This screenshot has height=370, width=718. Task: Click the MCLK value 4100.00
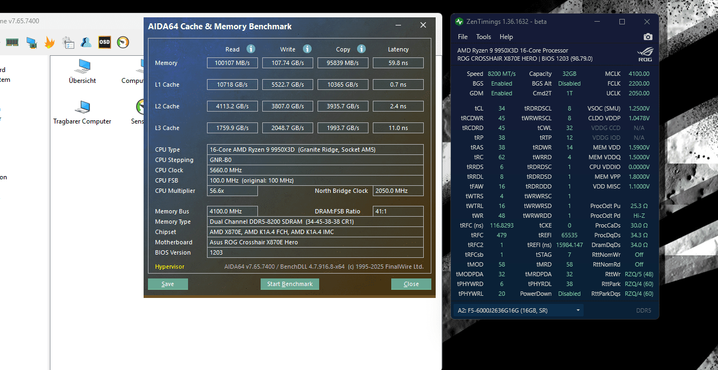[639, 74]
